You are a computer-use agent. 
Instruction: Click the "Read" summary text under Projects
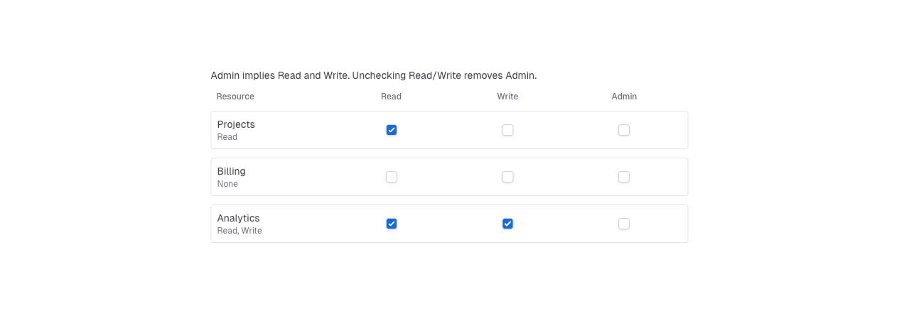click(227, 137)
